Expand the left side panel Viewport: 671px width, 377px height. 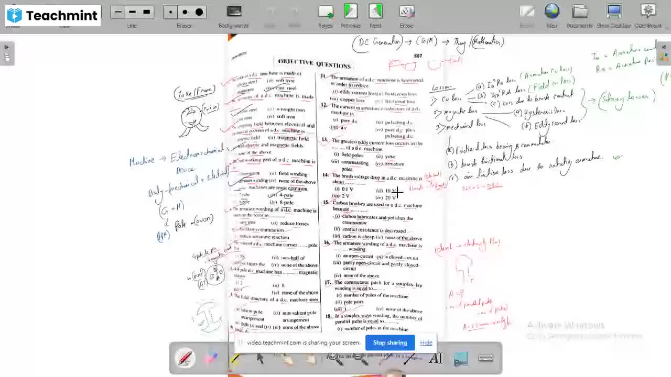click(7, 53)
